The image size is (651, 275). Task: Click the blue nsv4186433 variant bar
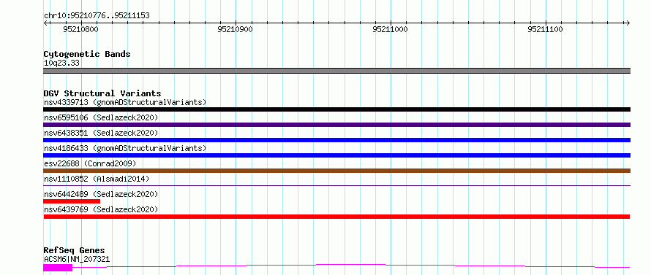[x=336, y=155]
